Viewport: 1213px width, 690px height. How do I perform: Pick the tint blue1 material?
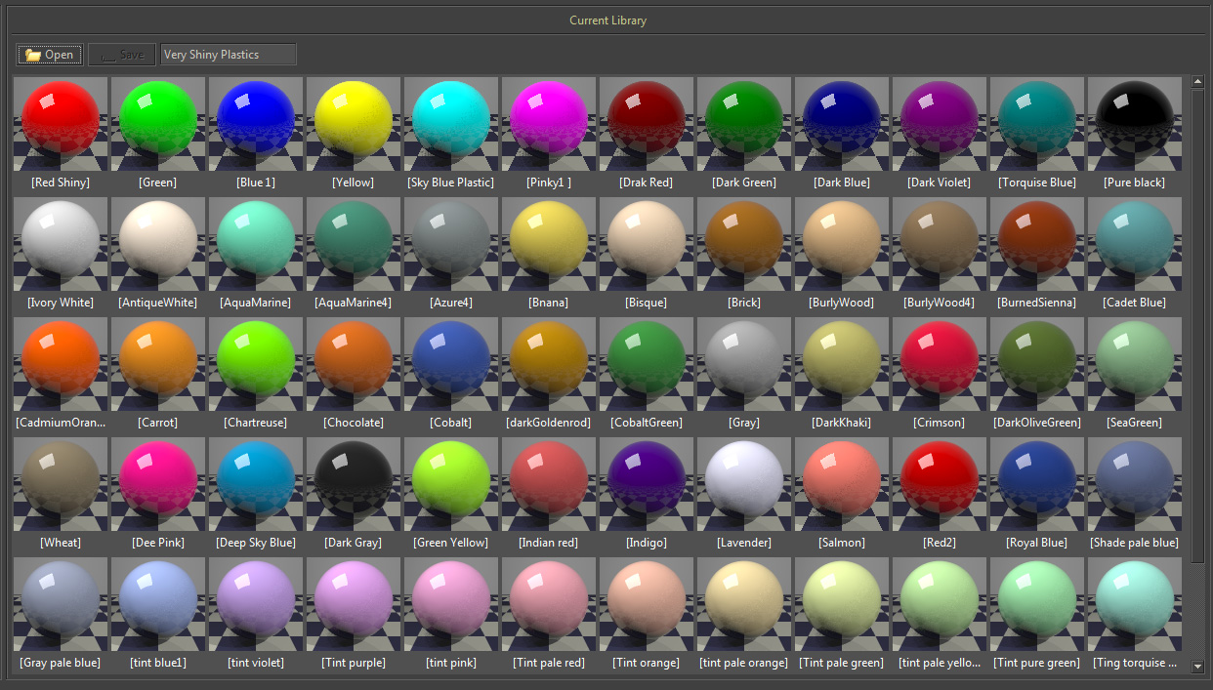click(x=158, y=604)
